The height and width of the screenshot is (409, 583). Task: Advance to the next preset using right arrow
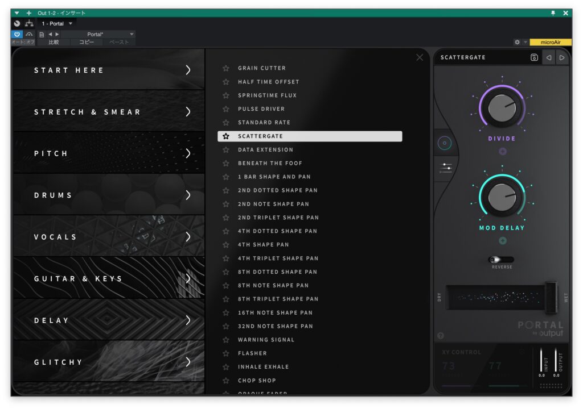[x=562, y=57]
